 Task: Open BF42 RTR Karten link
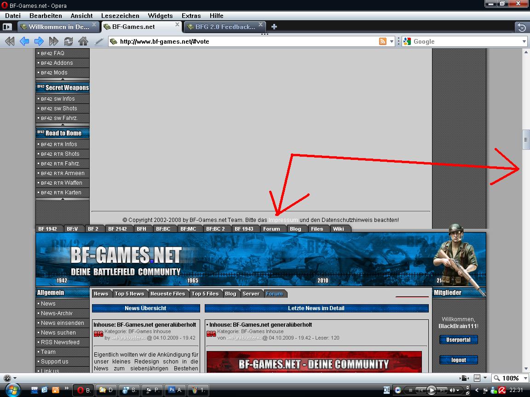[63, 193]
